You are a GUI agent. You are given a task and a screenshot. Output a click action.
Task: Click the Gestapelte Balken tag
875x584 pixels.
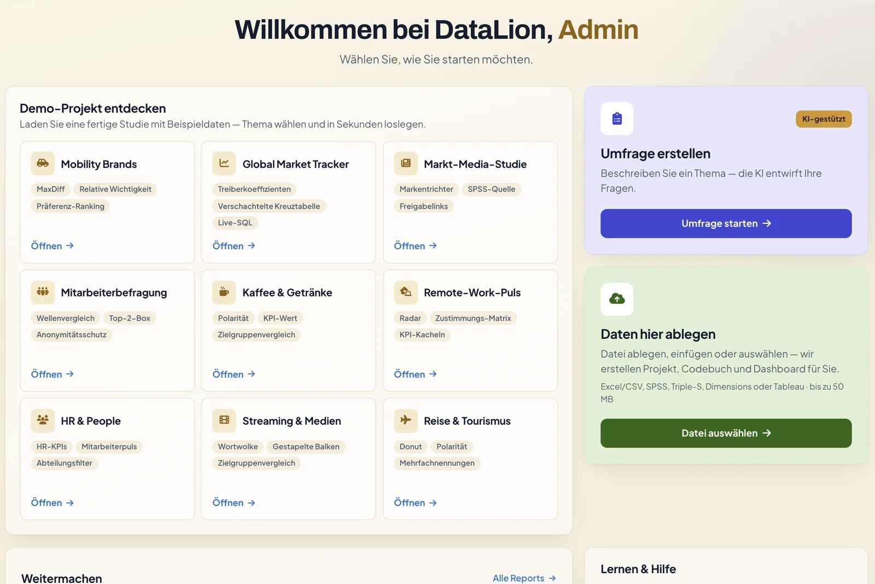[306, 447]
